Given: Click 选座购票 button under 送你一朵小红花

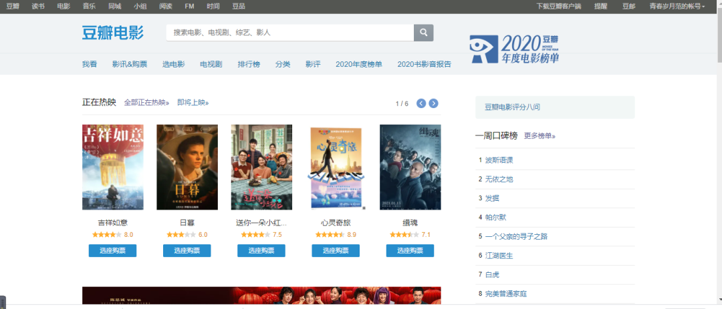Looking at the screenshot, I should coord(261,251).
